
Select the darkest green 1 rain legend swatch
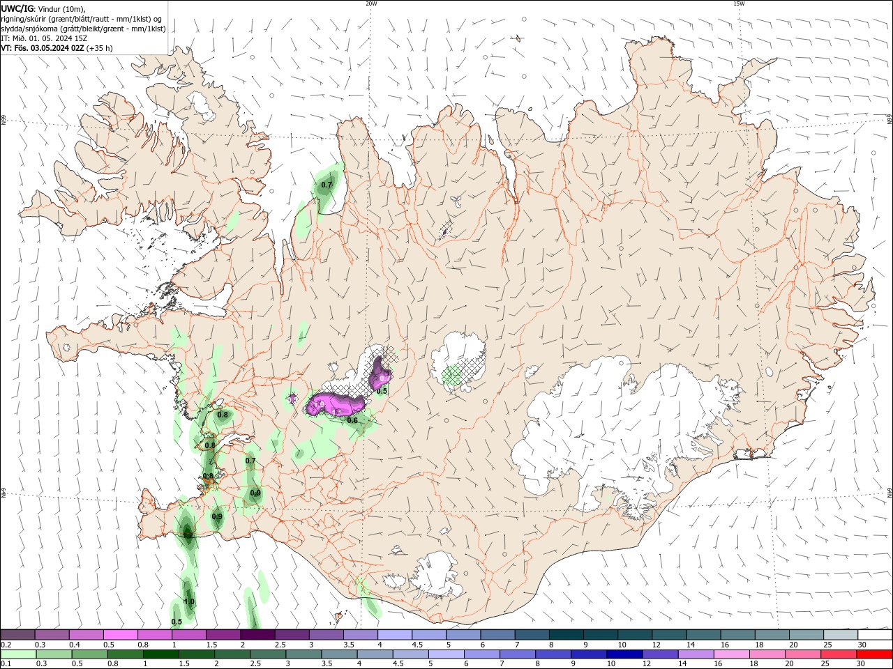pyautogui.click(x=160, y=654)
